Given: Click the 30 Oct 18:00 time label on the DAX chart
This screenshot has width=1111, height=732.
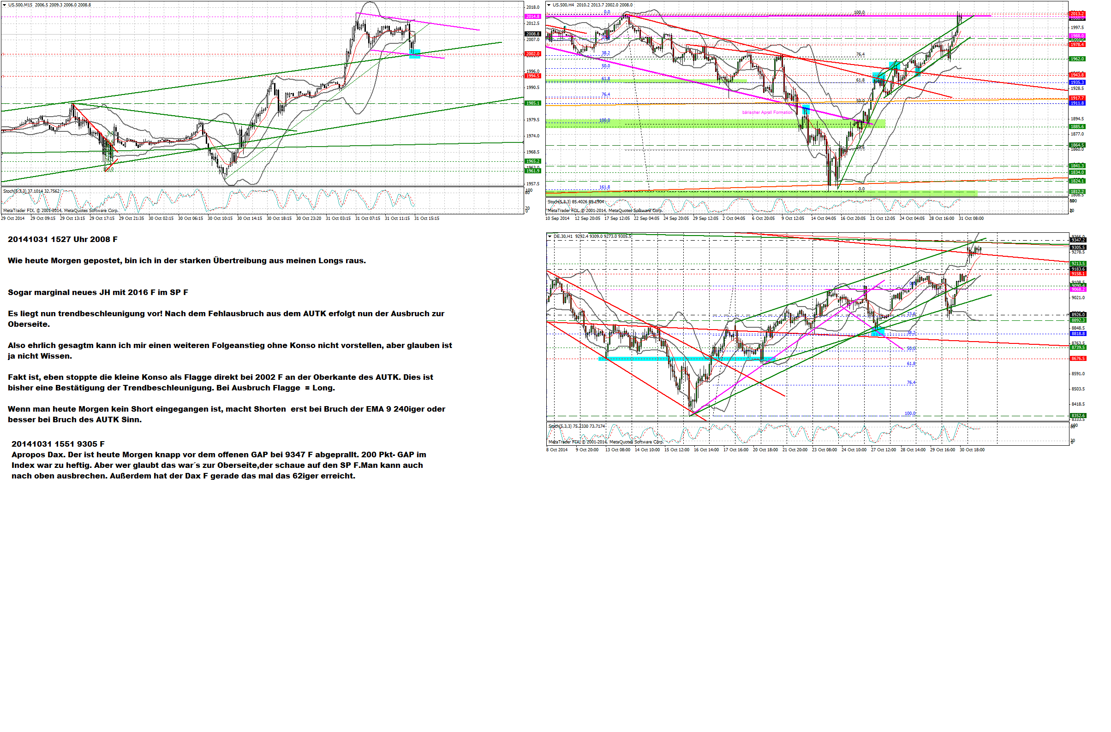Looking at the screenshot, I should coord(972,450).
